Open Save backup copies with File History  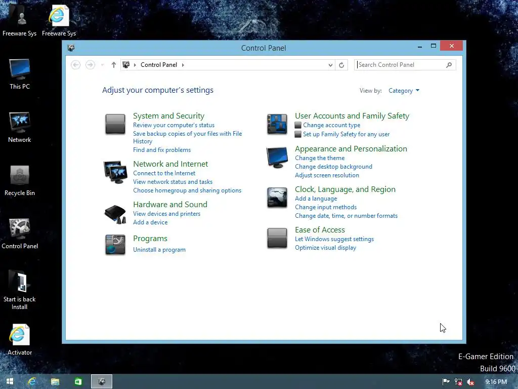point(187,137)
